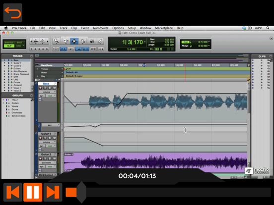Click horizontal zoom-in right arrow
The height and width of the screenshot is (205, 274).
[47, 41]
